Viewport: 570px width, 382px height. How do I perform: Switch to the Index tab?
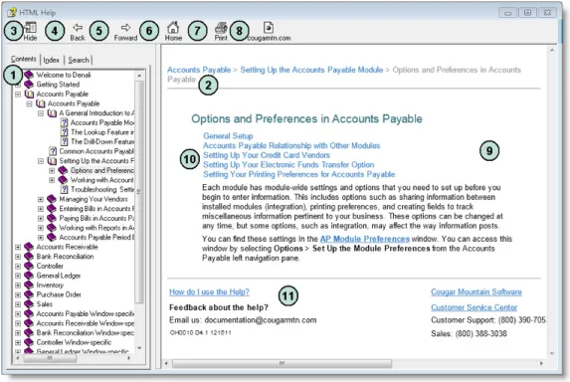pyautogui.click(x=52, y=60)
